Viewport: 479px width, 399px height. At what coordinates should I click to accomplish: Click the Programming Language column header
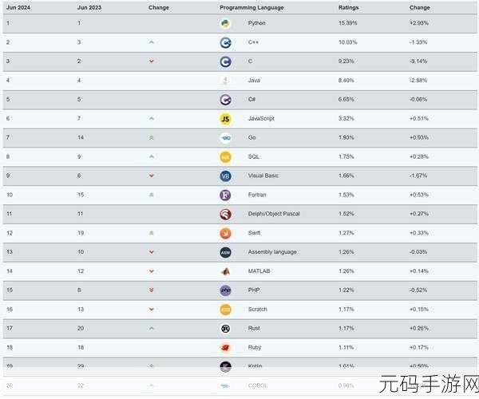[251, 8]
